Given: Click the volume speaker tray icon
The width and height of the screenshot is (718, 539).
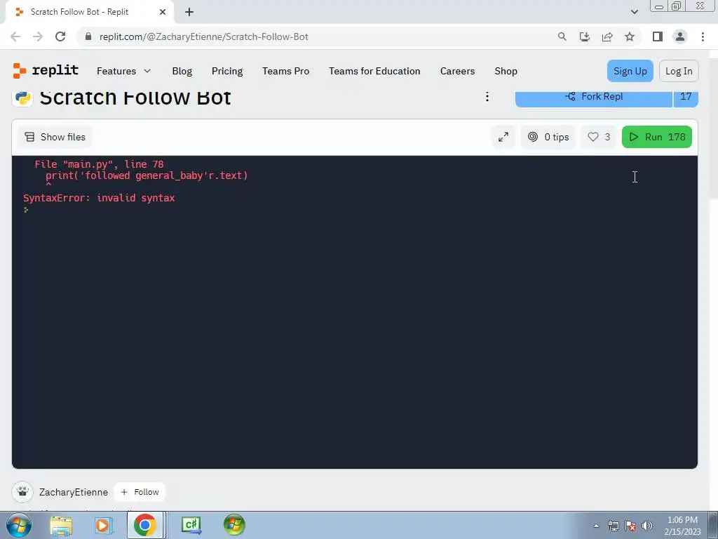Looking at the screenshot, I should (647, 526).
